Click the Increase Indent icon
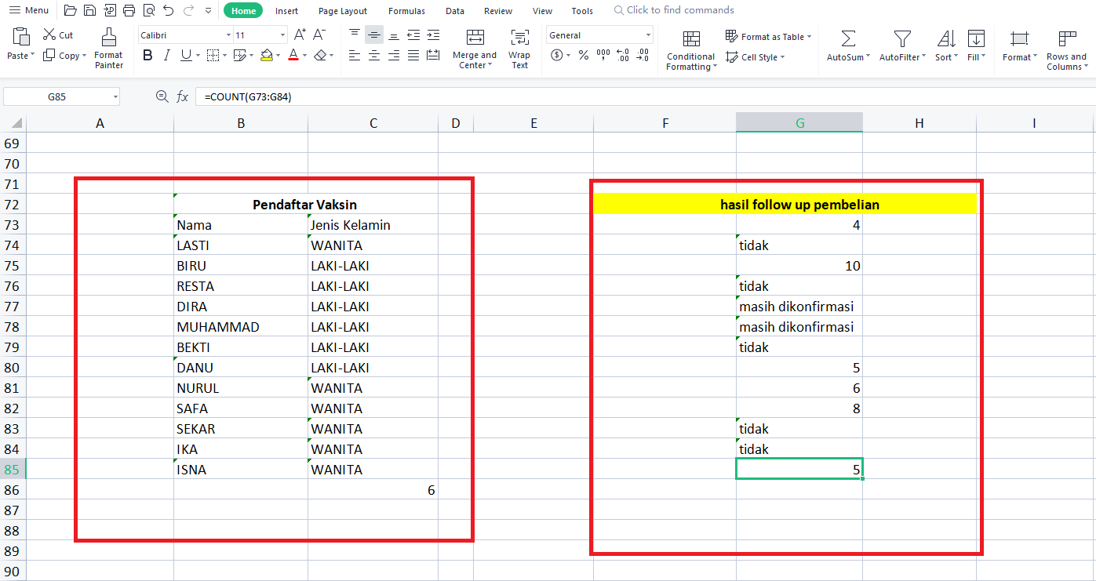The width and height of the screenshot is (1096, 581). [x=432, y=35]
